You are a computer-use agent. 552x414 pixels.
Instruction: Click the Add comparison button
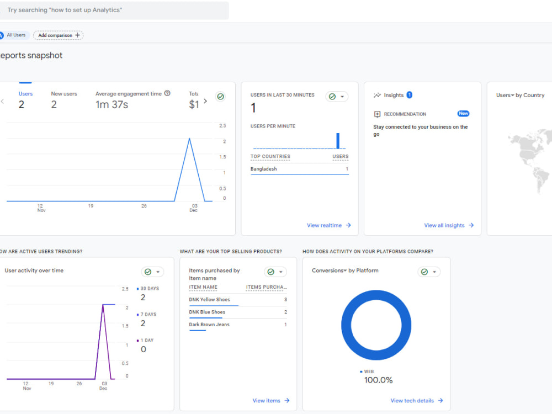(58, 35)
